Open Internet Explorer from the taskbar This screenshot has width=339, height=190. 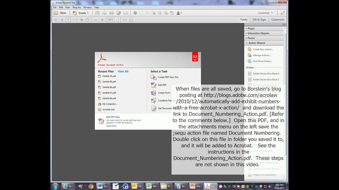click(68, 186)
